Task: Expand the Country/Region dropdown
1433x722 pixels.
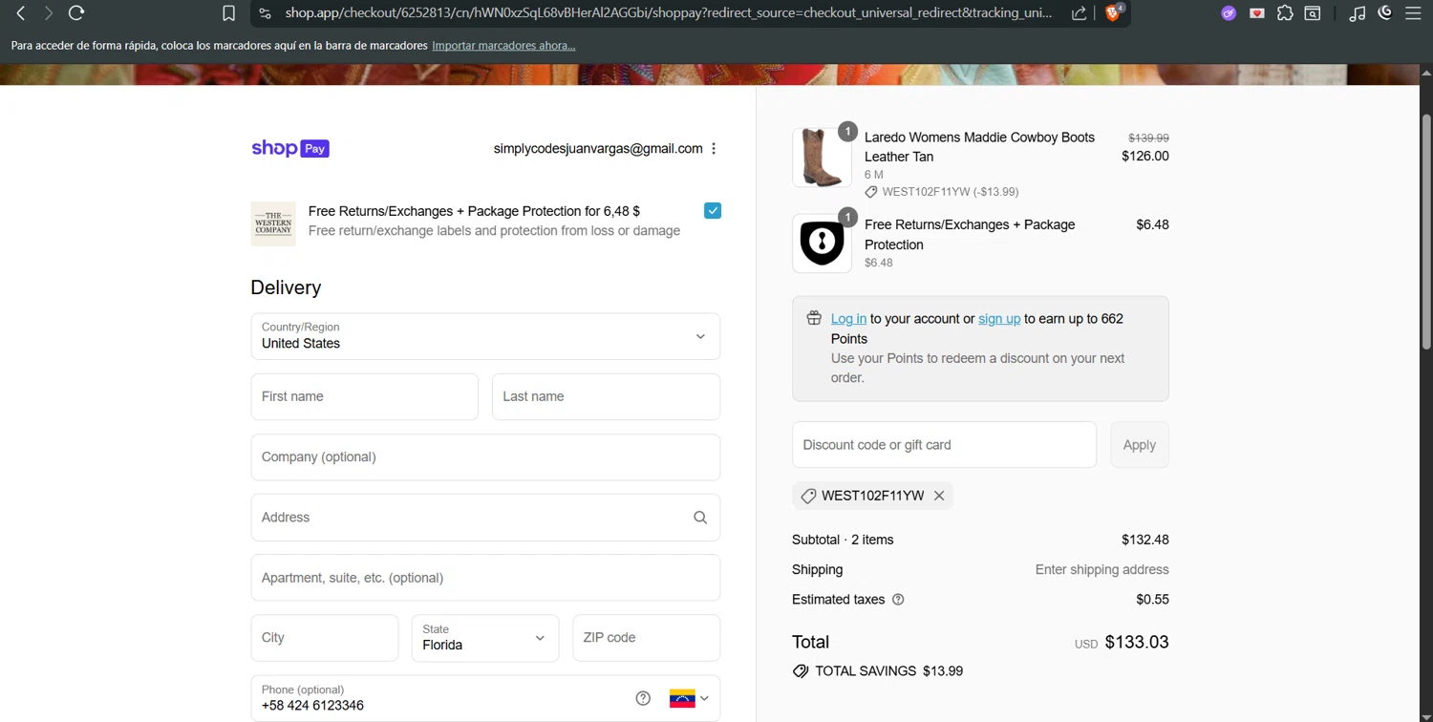Action: 485,336
